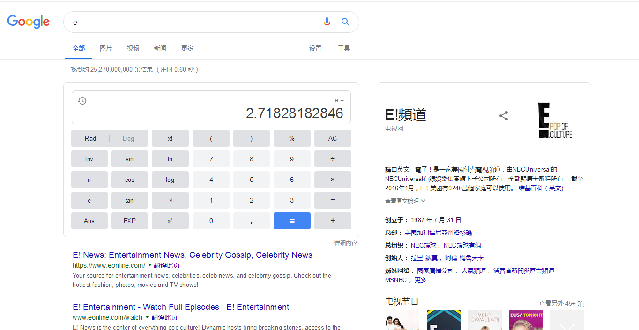Click calculator digit 1

(x=211, y=200)
